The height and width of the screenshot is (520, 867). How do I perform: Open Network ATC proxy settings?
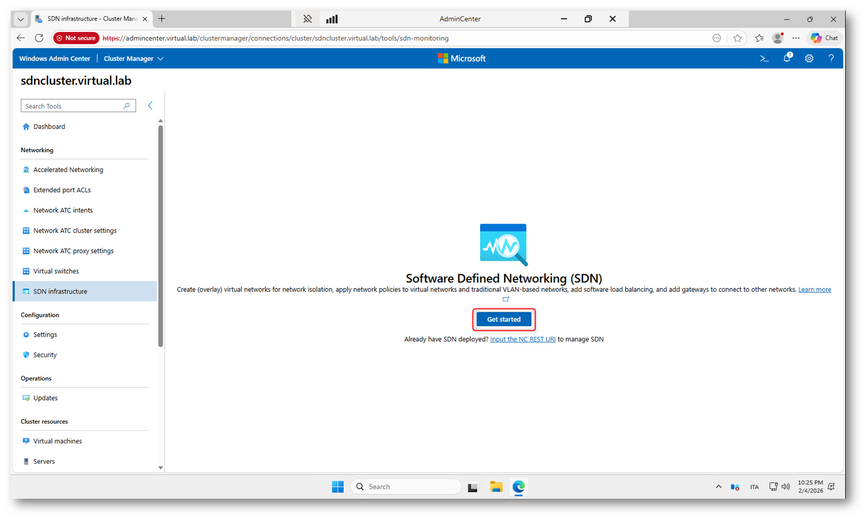coord(74,251)
